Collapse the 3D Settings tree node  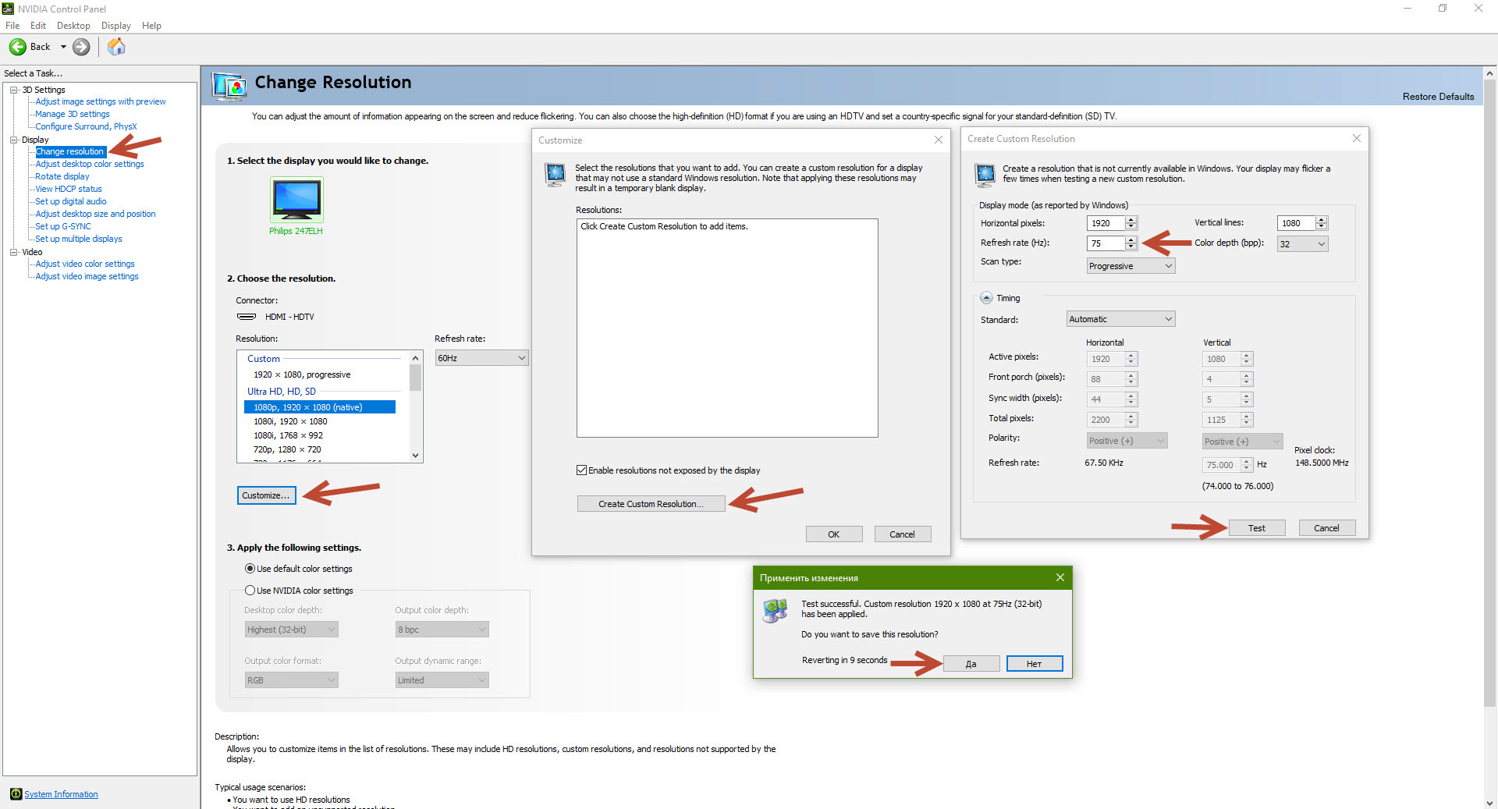(x=14, y=90)
